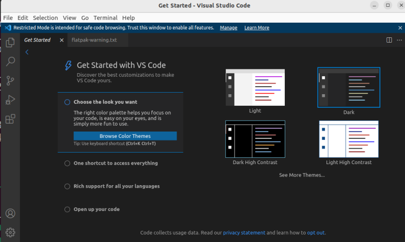Viewport: 405px width, 242px height.
Task: Expand 'Rich support for all your languages' step
Action: [x=117, y=186]
